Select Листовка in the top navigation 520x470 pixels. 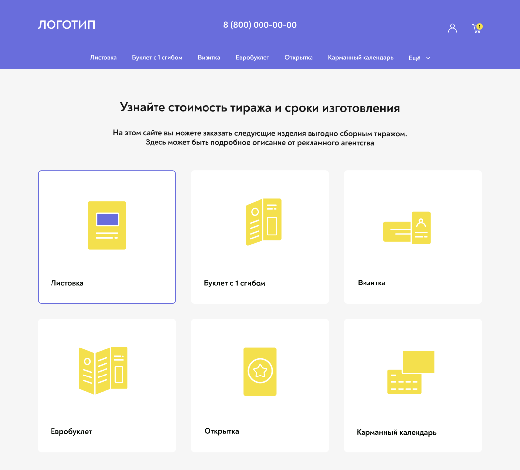(x=103, y=57)
